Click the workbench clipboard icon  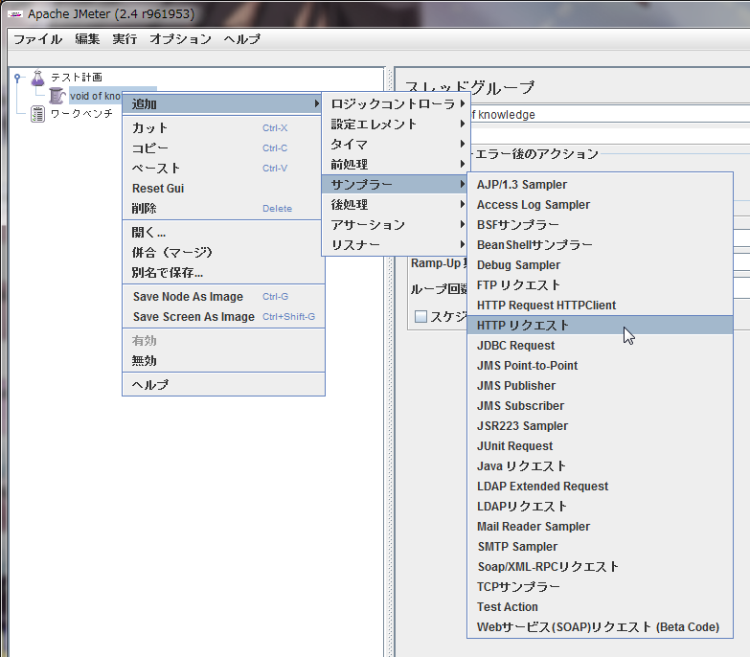coord(37,114)
